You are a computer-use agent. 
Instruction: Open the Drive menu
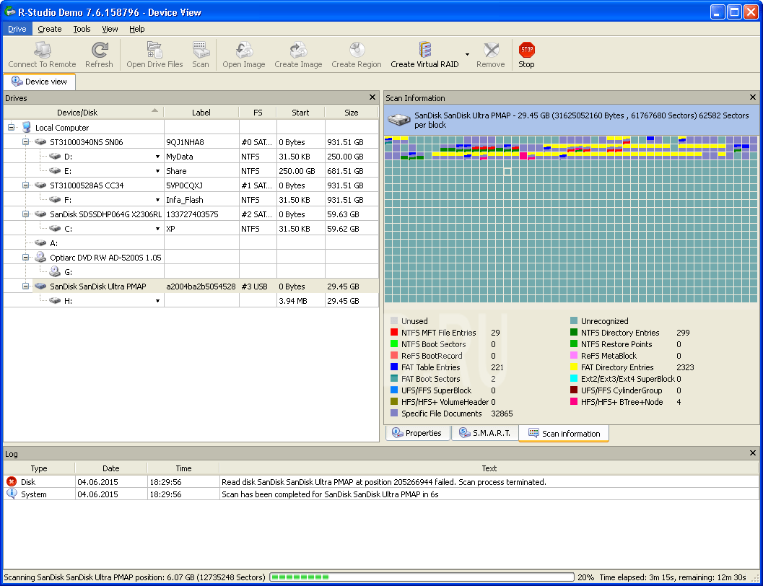tap(17, 29)
